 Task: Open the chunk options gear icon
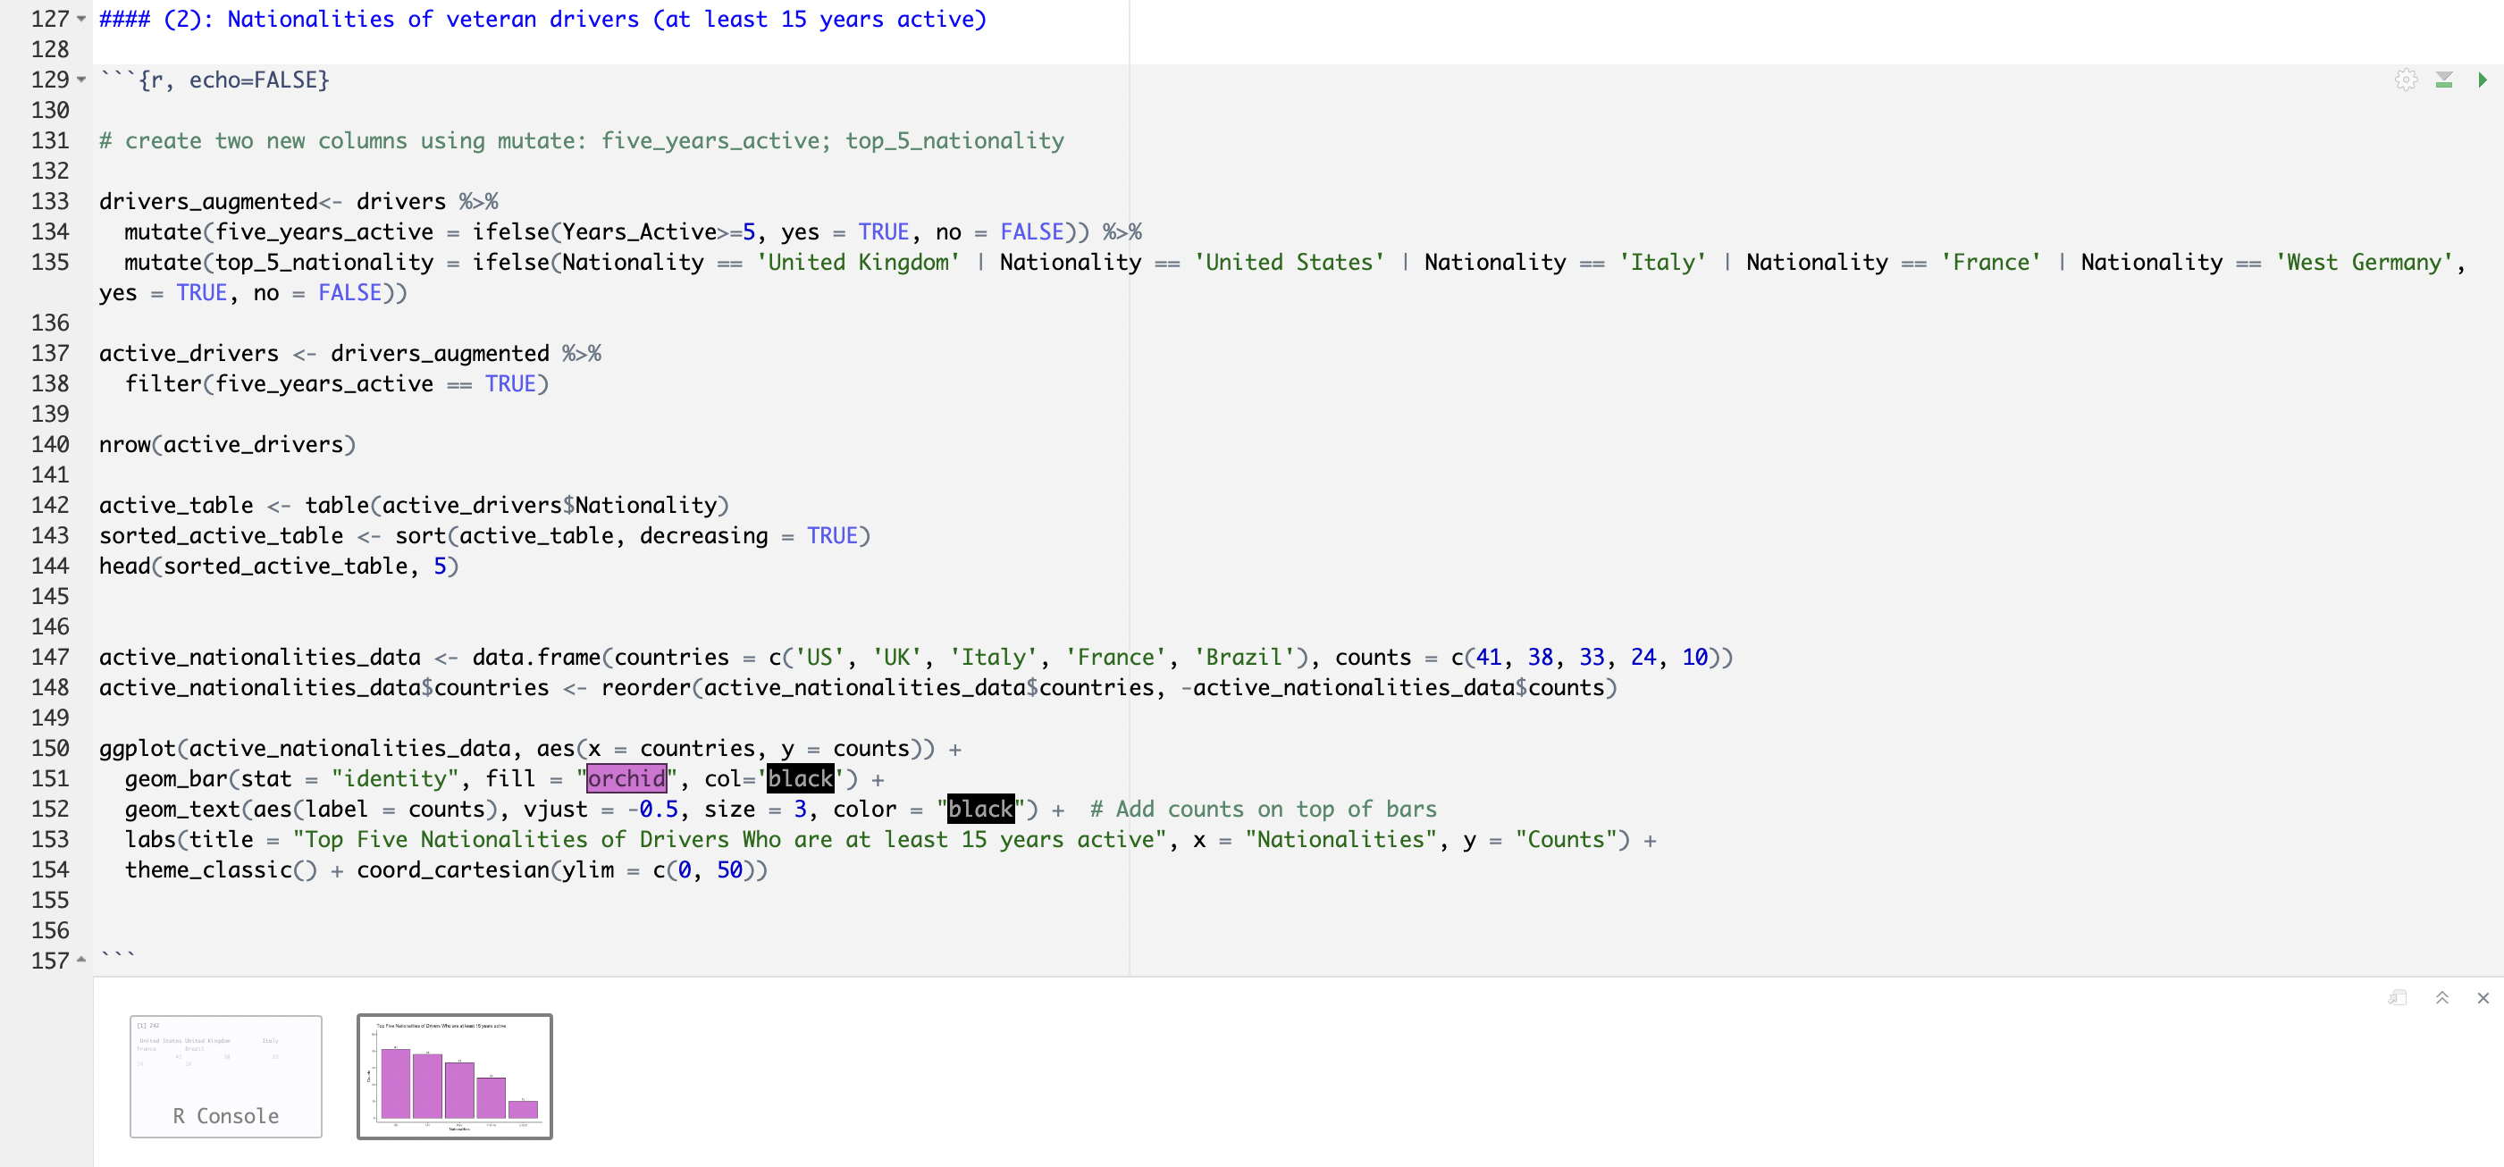tap(2405, 80)
